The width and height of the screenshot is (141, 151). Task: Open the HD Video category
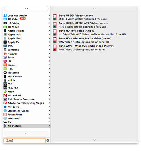point(27,23)
